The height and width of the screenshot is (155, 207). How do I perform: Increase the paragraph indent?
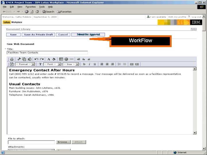coord(132,64)
